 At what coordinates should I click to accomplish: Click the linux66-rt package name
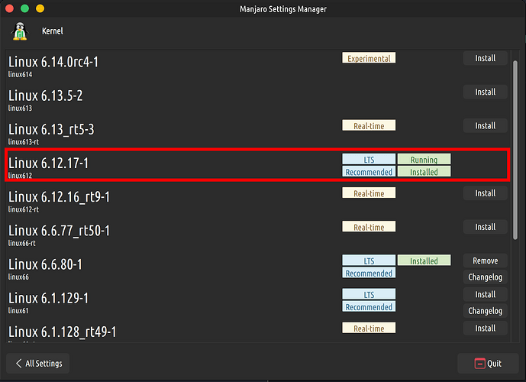point(22,243)
